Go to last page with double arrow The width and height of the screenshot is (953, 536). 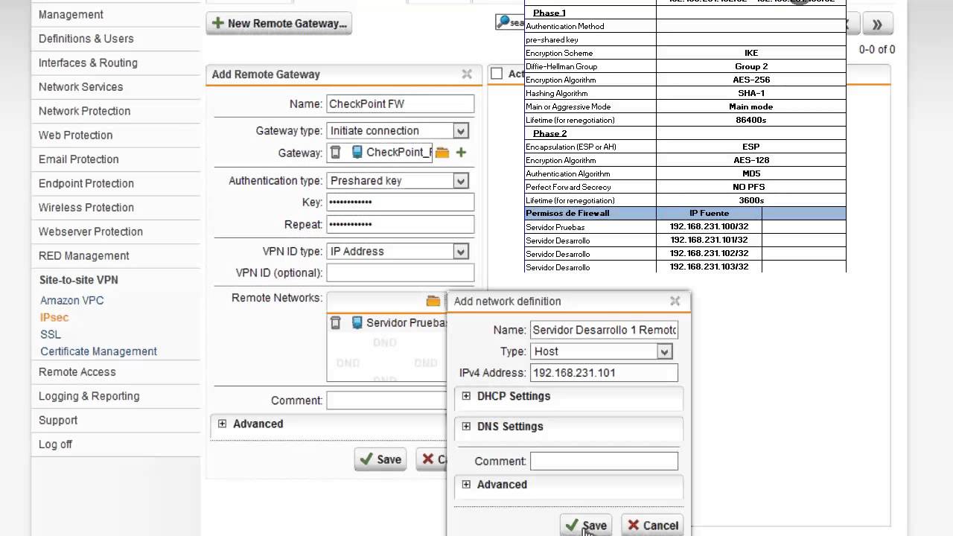877,25
